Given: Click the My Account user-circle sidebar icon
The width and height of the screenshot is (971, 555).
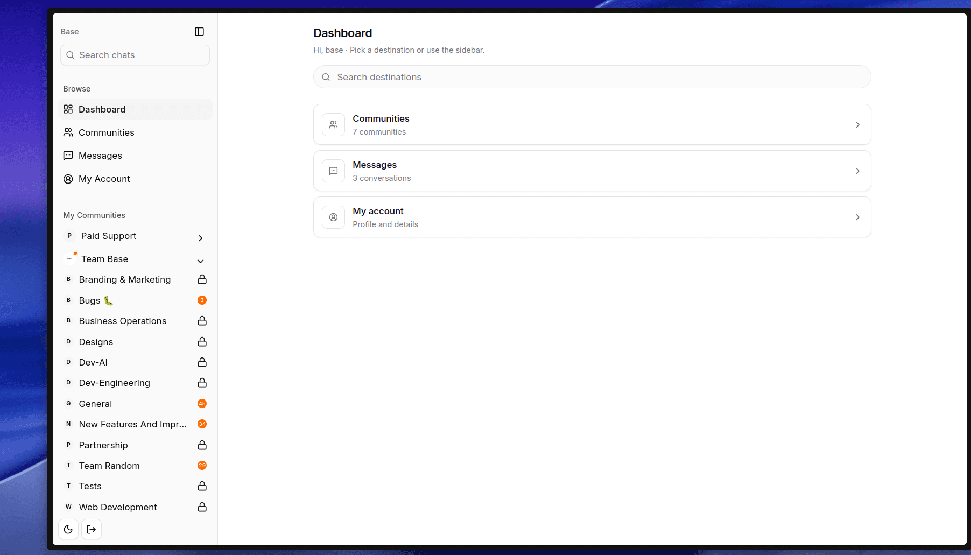Looking at the screenshot, I should click(x=68, y=179).
